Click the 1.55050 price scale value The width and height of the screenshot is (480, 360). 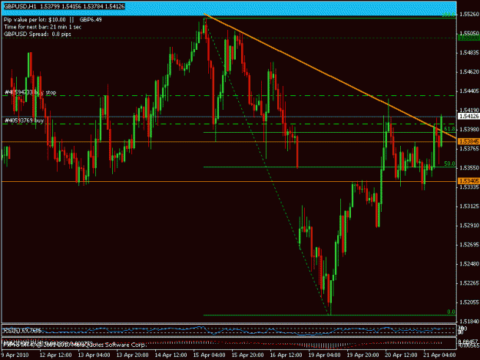(x=469, y=33)
